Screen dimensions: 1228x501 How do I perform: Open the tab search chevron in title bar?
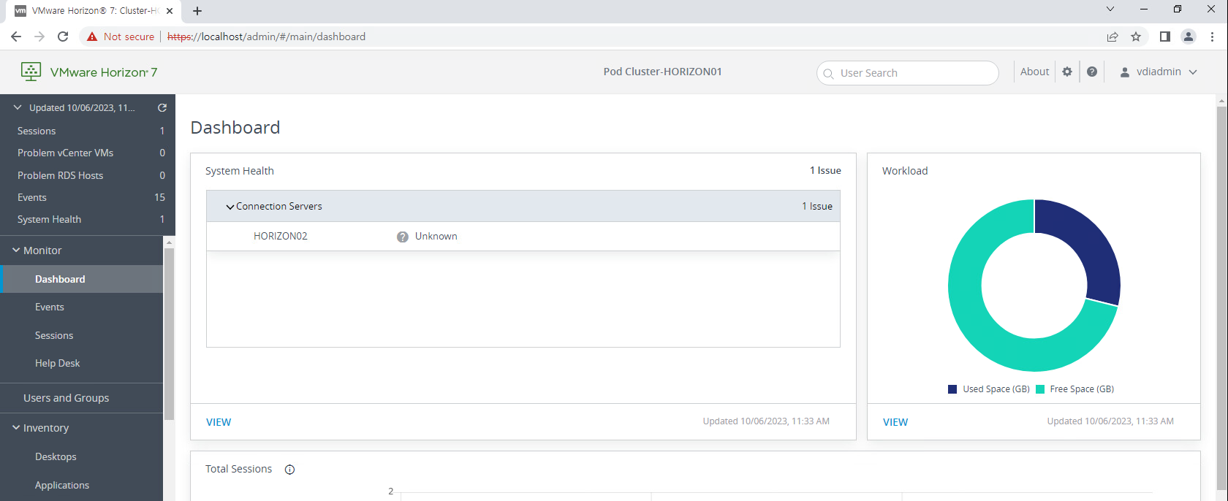click(x=1110, y=9)
